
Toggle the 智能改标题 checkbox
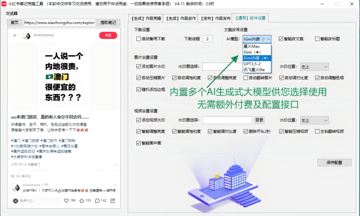[317, 39]
